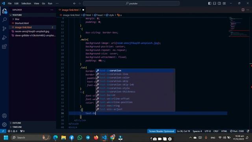Screen dimensions: 252x142
Task: Choose text-decoration-color suggestion
Action: click(135, 78)
